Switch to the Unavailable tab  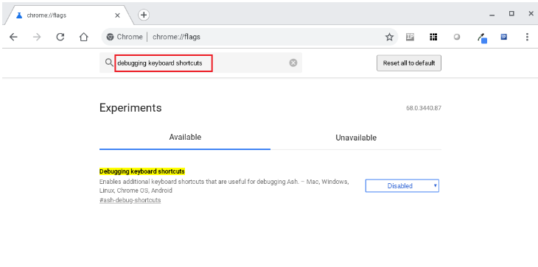coord(356,138)
